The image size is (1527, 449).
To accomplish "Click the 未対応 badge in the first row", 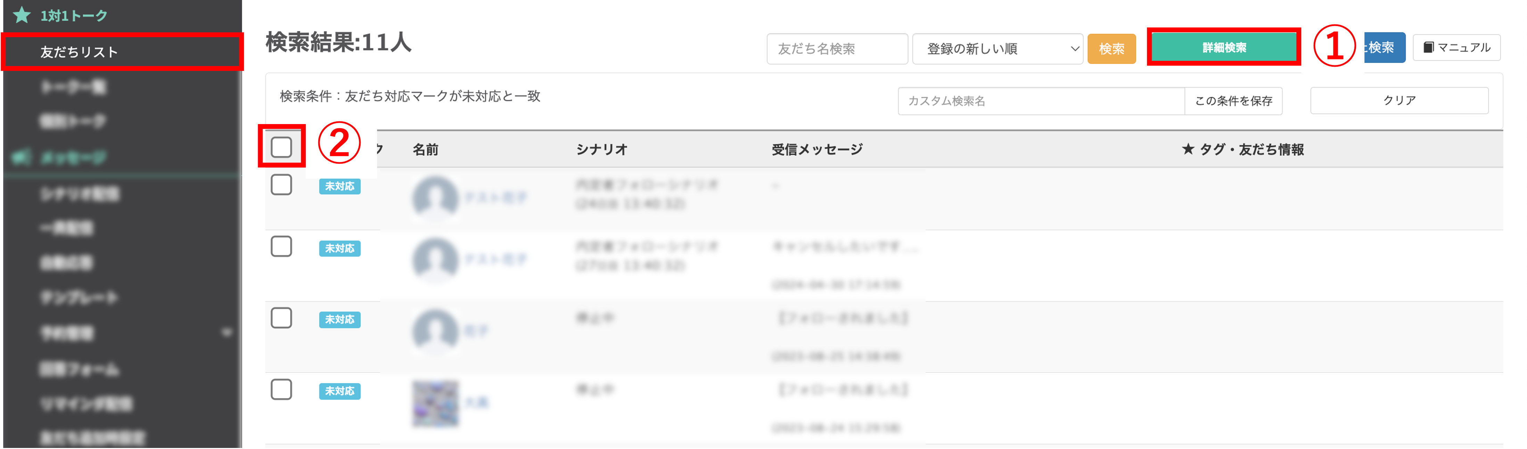I will pos(340,186).
